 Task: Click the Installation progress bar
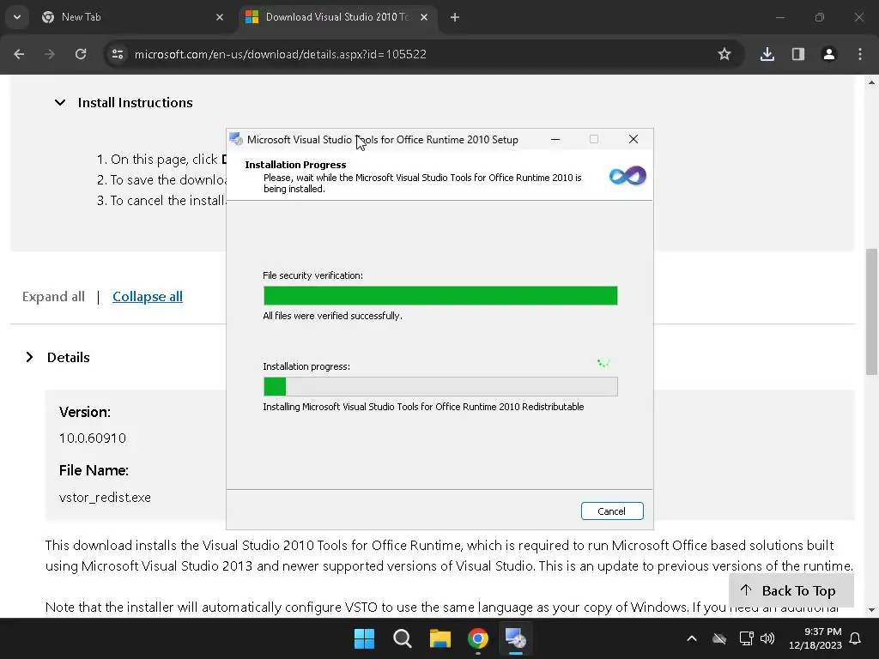(x=440, y=387)
